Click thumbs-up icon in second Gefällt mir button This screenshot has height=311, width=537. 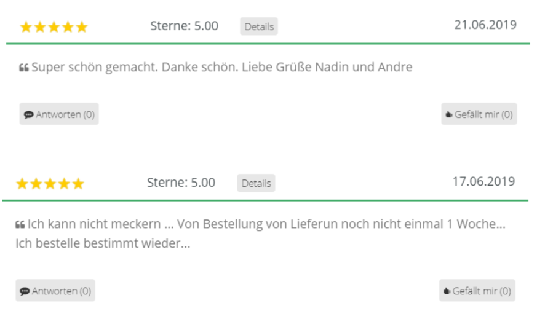[x=447, y=291]
